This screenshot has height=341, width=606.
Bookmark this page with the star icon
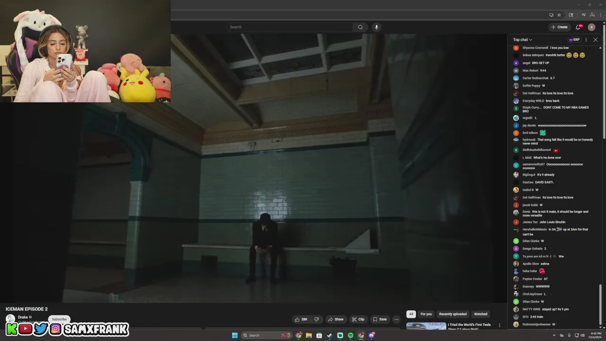559,15
